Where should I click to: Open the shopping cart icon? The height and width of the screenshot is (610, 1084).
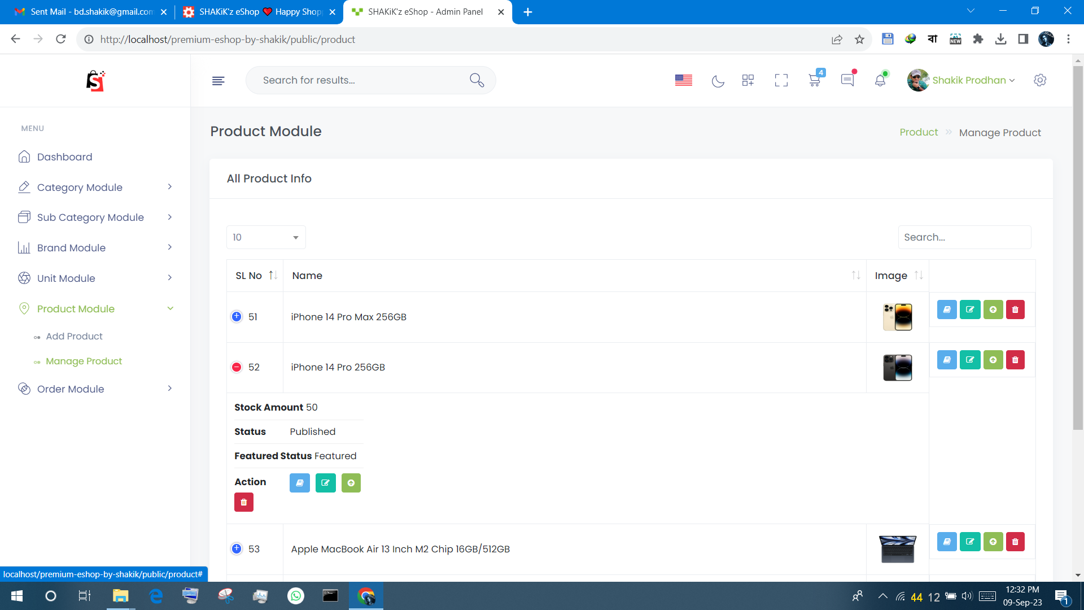click(x=815, y=80)
